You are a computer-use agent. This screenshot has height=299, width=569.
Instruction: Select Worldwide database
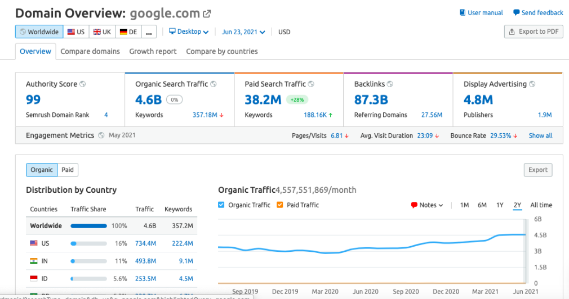[x=39, y=32]
